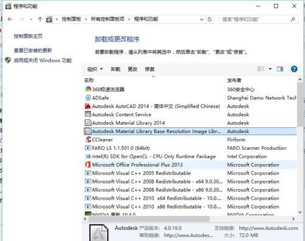Click the Windows features shield icon
305x241 pixels.
pyautogui.click(x=8, y=60)
